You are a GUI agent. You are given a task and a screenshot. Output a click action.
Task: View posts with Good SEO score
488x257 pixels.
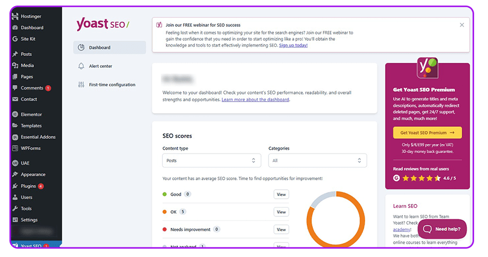tap(281, 194)
